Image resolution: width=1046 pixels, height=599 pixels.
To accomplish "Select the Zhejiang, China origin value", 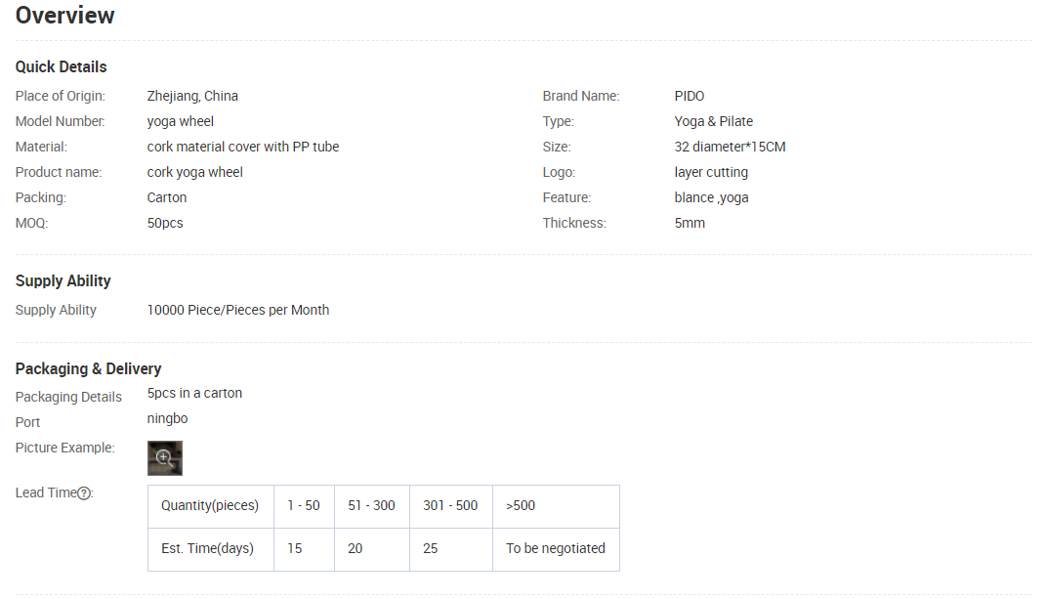I will pyautogui.click(x=192, y=96).
